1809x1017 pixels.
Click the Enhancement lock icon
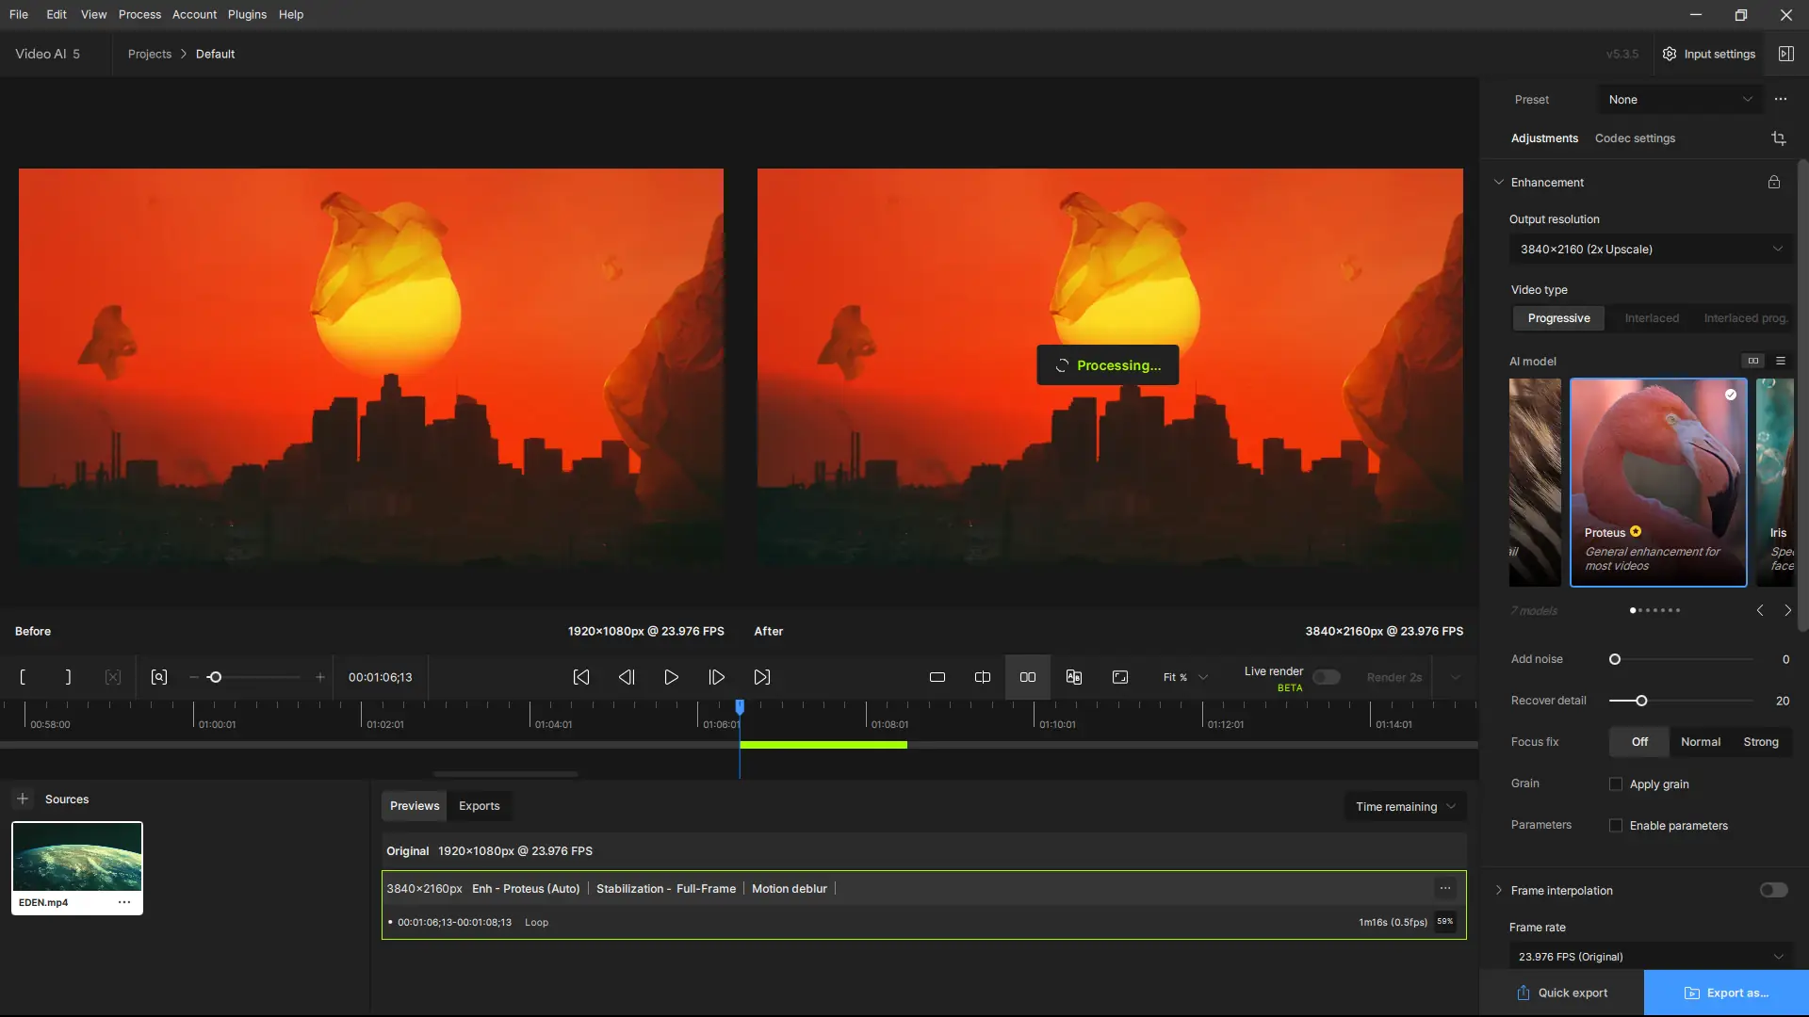pyautogui.click(x=1773, y=183)
